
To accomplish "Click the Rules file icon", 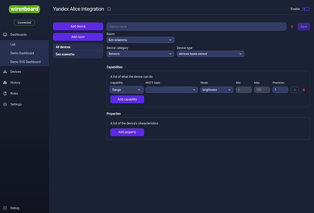I will coord(5,93).
